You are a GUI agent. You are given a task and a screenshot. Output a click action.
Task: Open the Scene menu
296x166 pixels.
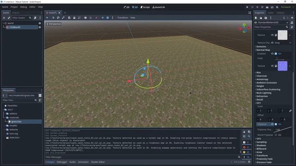(x=5, y=7)
